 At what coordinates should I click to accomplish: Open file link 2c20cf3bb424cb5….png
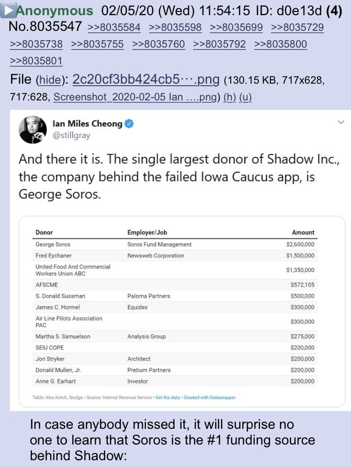pyautogui.click(x=146, y=79)
